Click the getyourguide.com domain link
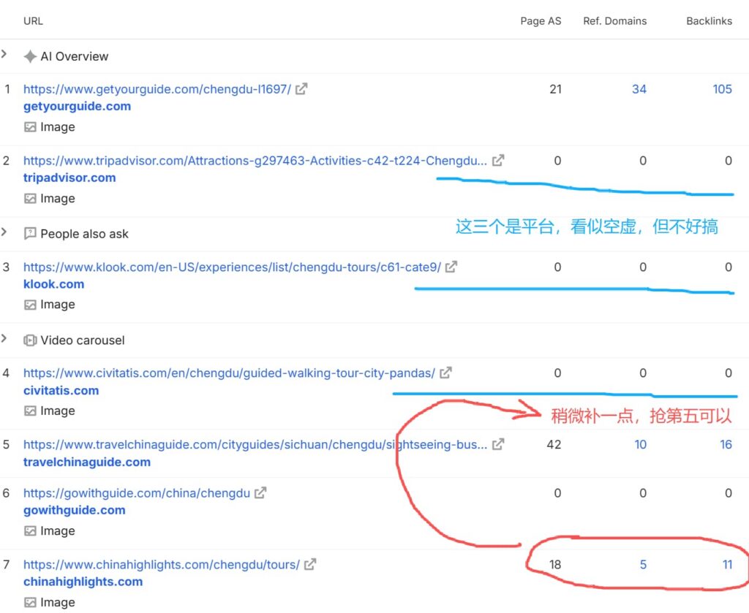Viewport: 749px width, 613px height. coord(77,107)
